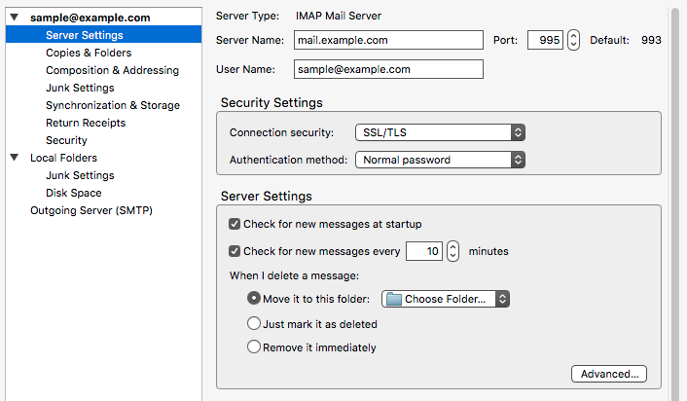Screen dimensions: 687x401
Task: Open the Choose Folder dropdown
Action: click(x=446, y=299)
